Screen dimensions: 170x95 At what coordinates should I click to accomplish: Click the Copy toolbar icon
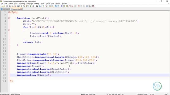click(x=24, y=6)
